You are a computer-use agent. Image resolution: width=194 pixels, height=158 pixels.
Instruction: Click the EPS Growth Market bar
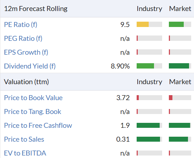(180, 52)
